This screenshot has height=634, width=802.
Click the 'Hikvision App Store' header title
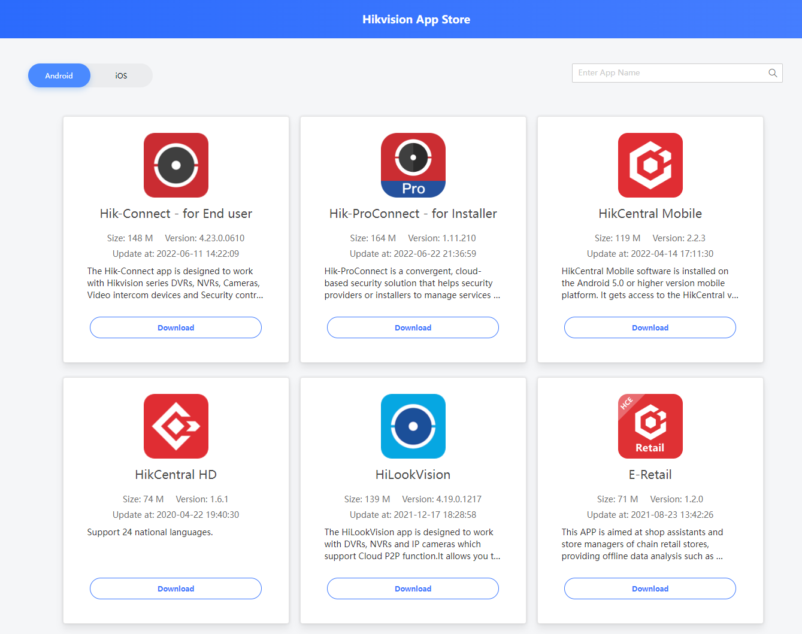[x=416, y=19]
